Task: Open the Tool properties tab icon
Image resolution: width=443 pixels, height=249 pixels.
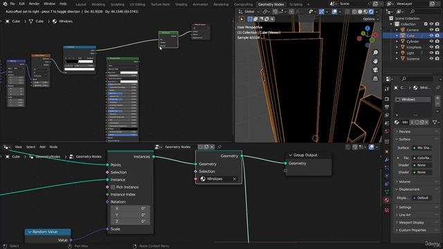Action: 387,89
